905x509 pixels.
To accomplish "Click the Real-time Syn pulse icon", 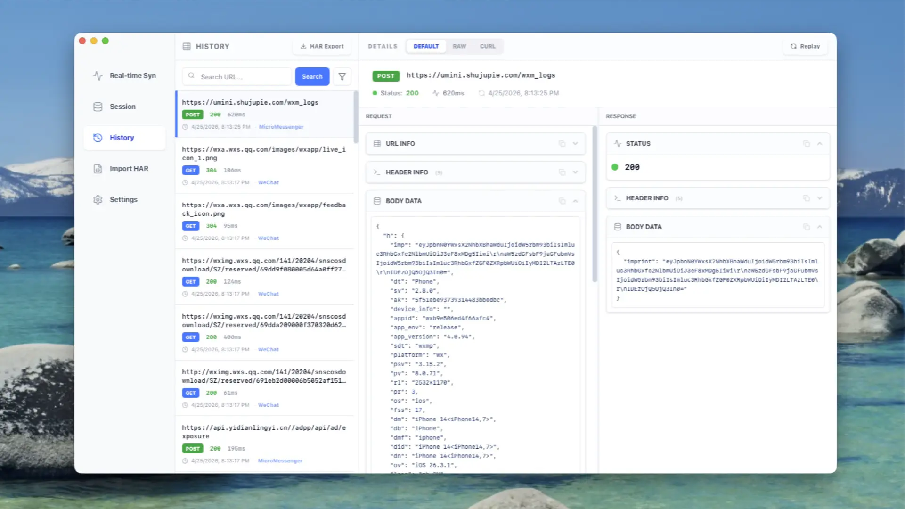I will (98, 75).
